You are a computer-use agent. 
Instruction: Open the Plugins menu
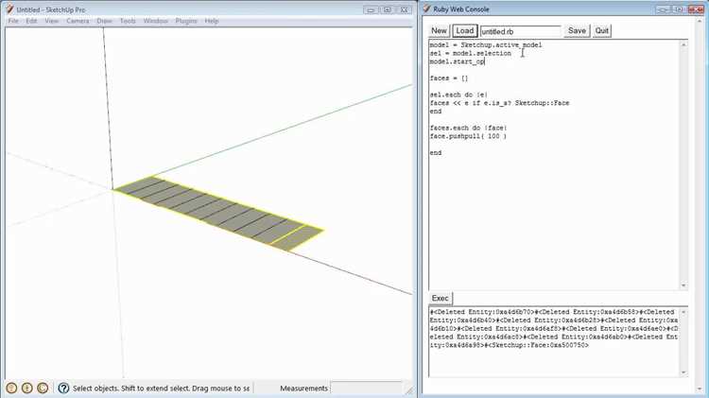tap(186, 21)
